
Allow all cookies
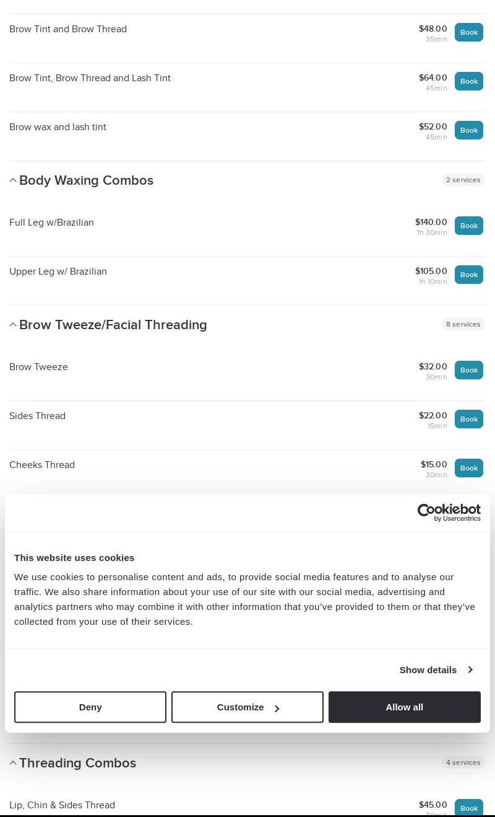(x=404, y=707)
